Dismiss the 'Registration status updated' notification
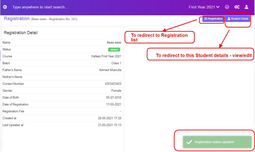255x152 pixels. pyautogui.click(x=217, y=142)
